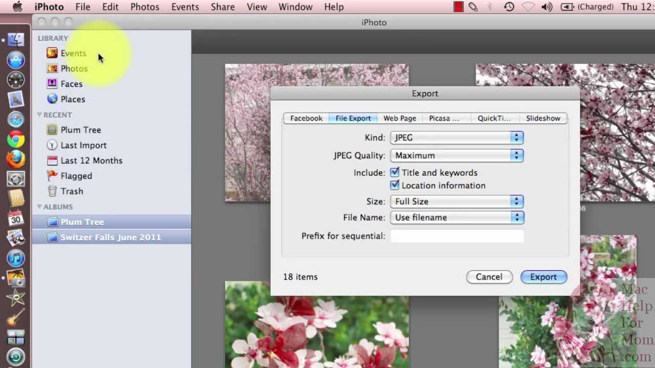
Task: Open the Size dropdown
Action: tap(457, 201)
